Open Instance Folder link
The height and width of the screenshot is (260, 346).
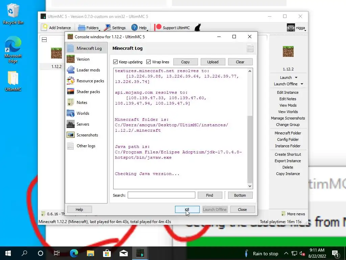288,146
